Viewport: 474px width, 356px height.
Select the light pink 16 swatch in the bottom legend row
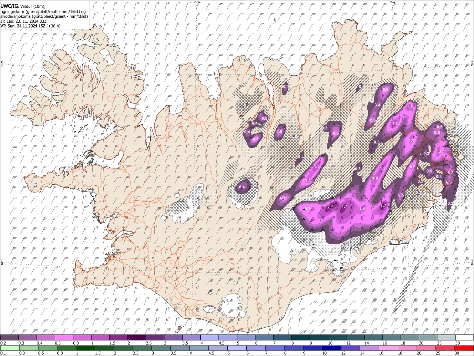coord(388,348)
